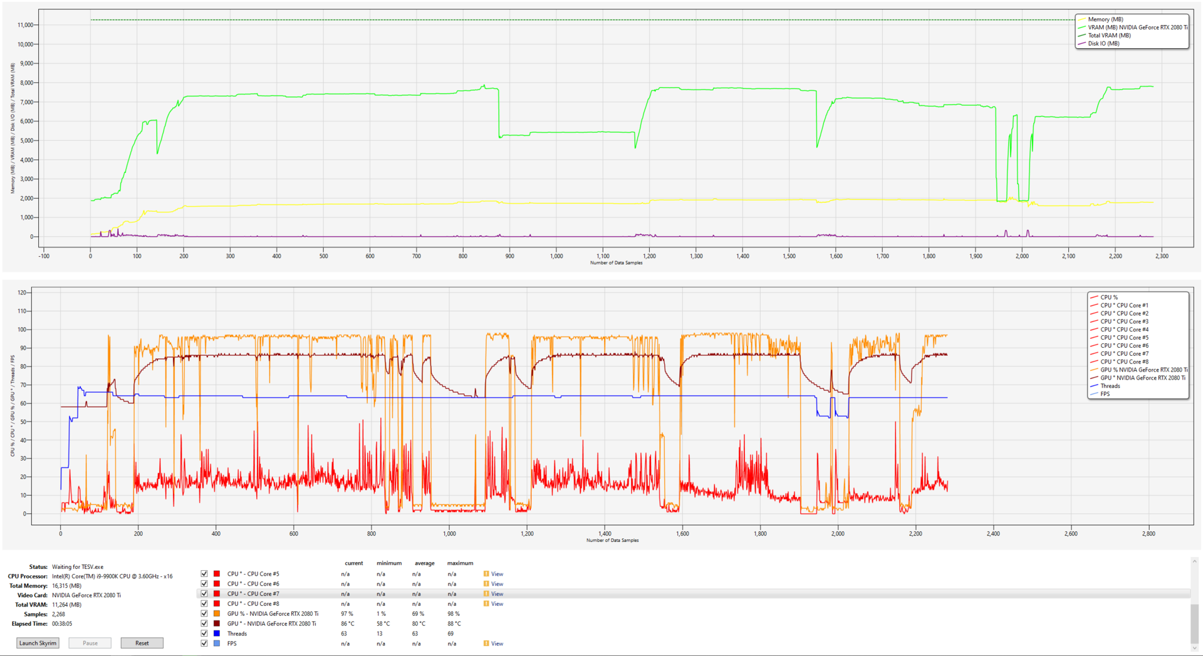Click the warning icon beside CPU Core #7 View

tap(486, 594)
